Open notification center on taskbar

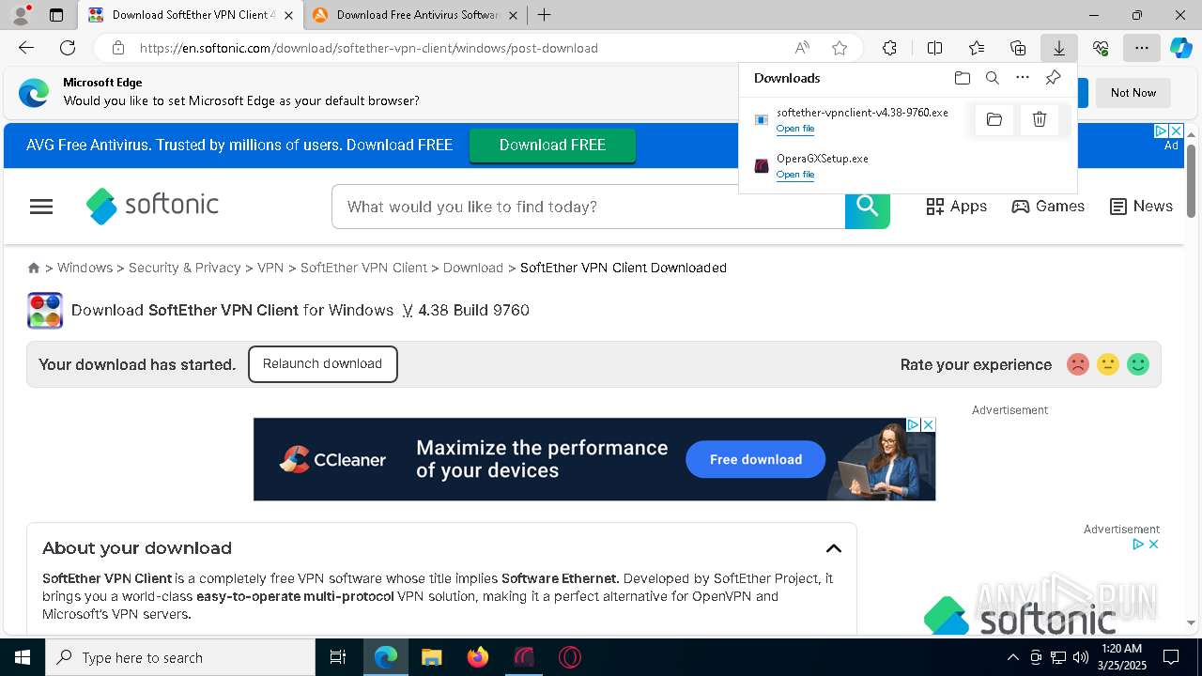pyautogui.click(x=1171, y=657)
